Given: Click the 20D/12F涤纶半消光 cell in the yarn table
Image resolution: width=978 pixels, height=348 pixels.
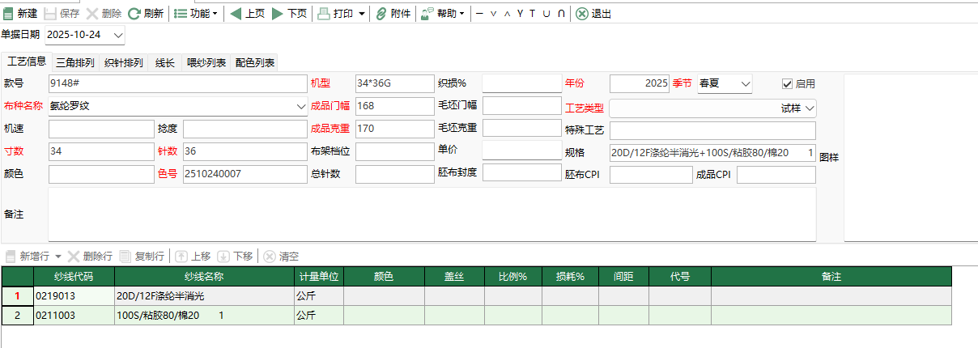Looking at the screenshot, I should (205, 296).
